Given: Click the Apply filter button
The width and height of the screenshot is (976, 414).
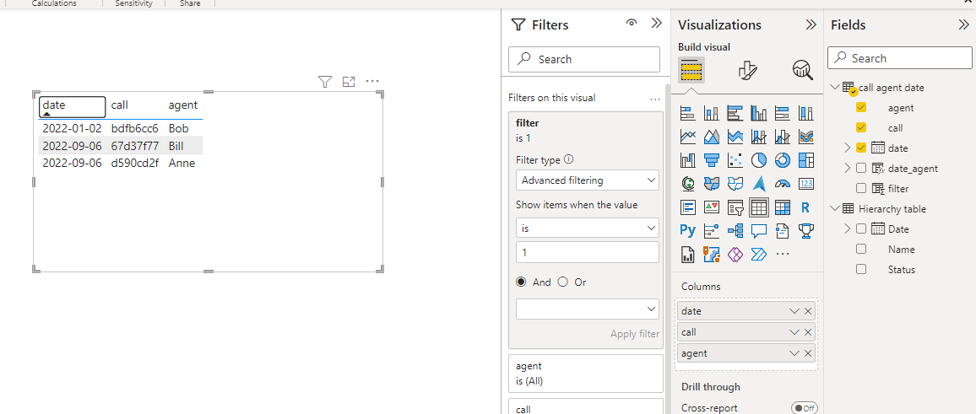Looking at the screenshot, I should (634, 334).
